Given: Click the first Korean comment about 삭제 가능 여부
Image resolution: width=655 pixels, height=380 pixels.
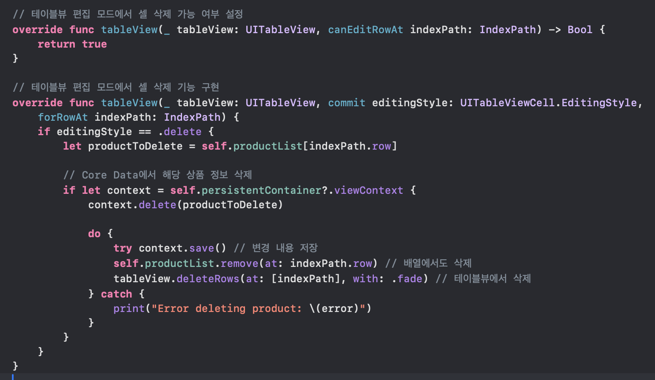Looking at the screenshot, I should pos(128,14).
